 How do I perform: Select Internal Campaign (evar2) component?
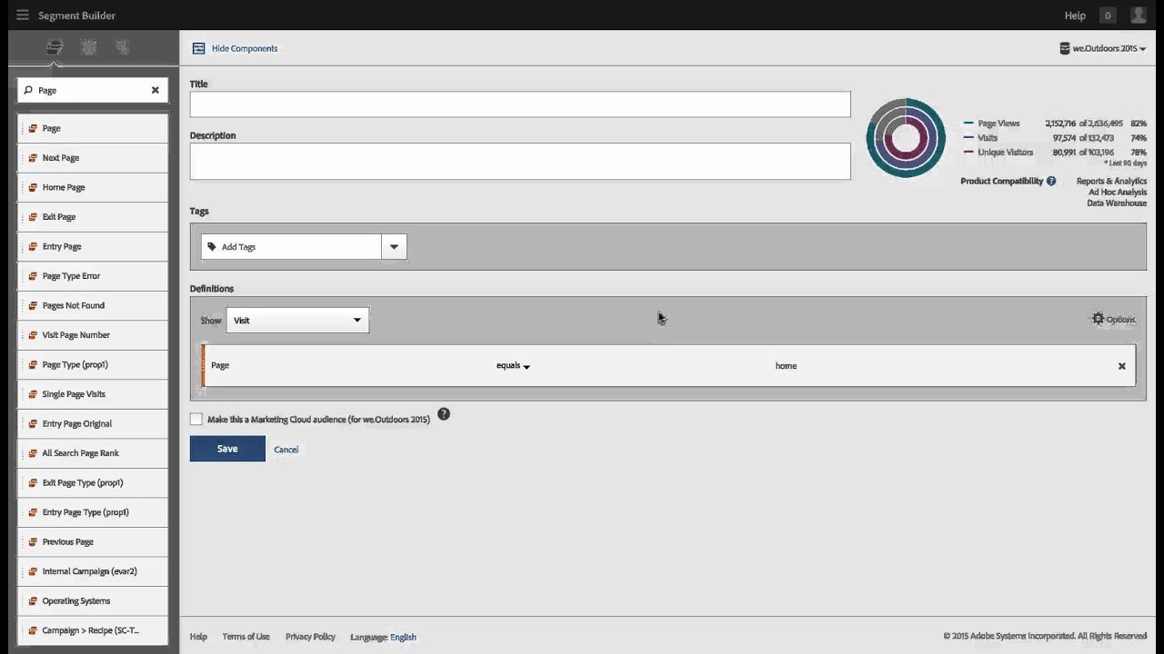93,571
